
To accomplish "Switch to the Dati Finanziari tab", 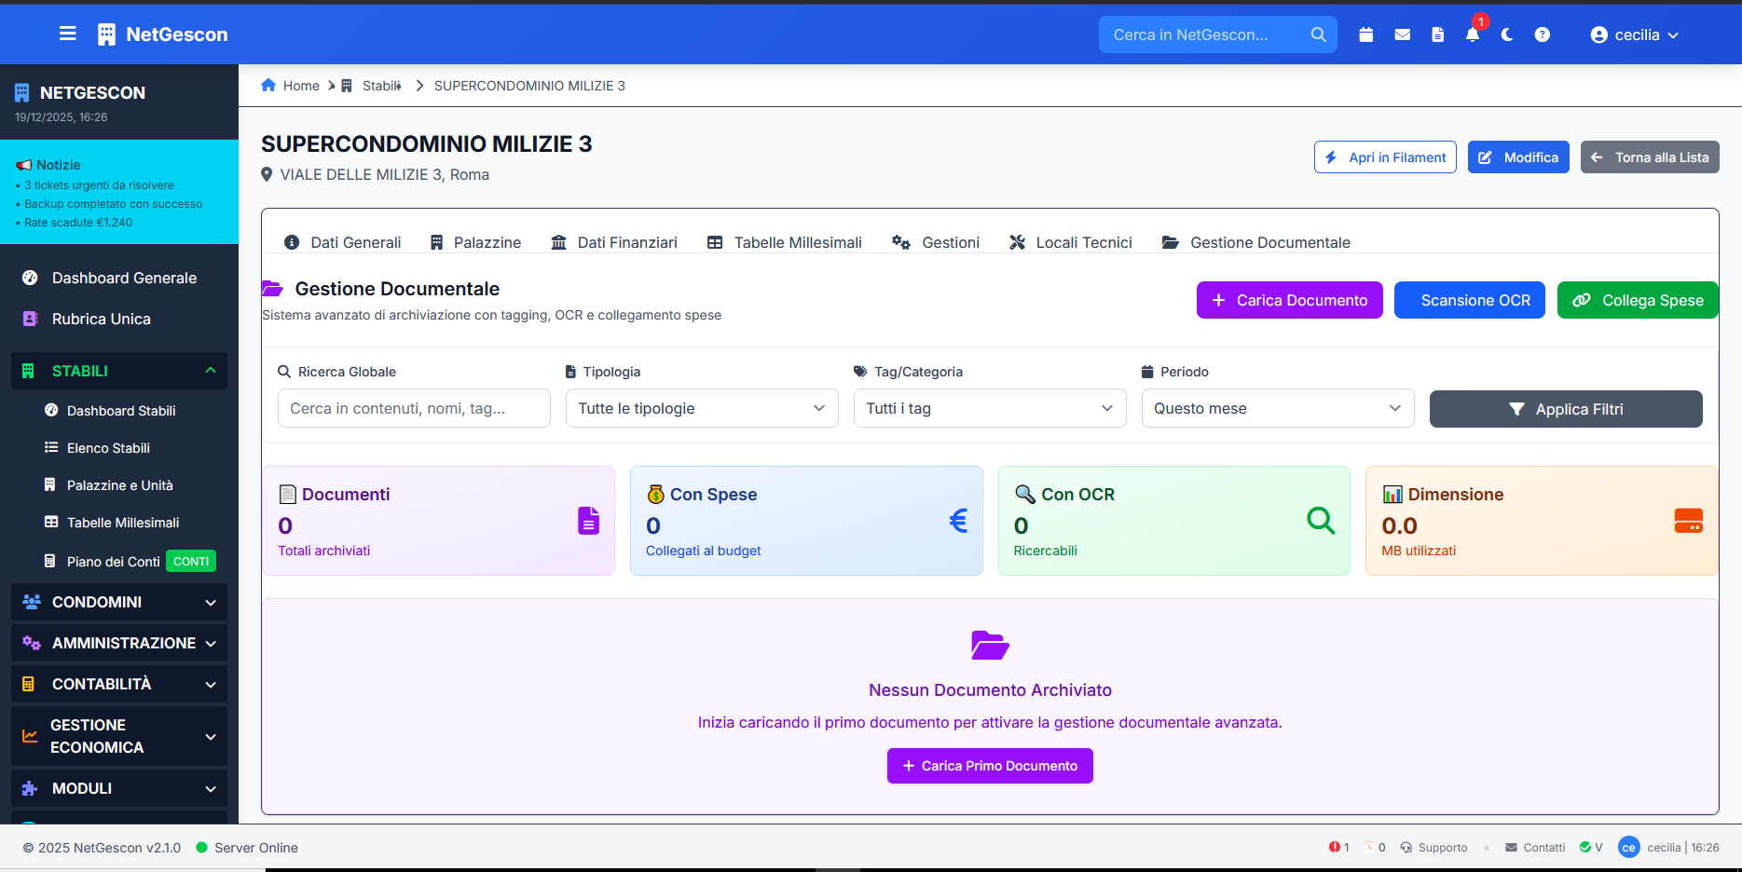I will tap(614, 242).
